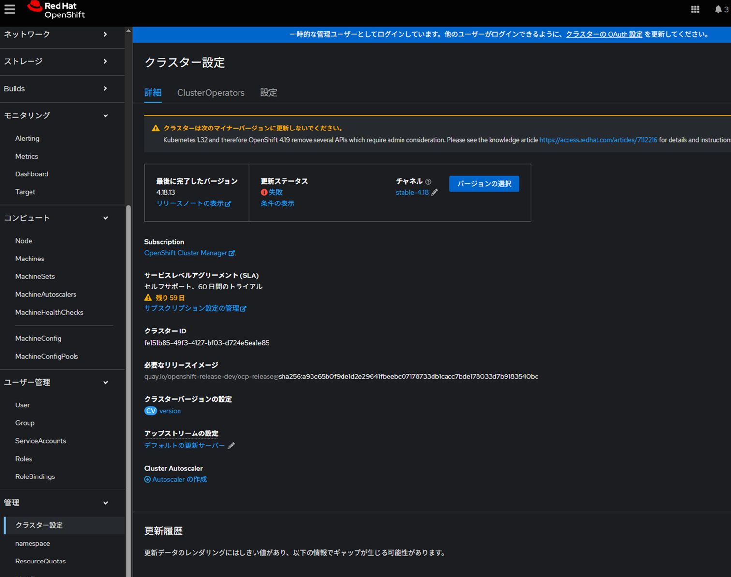Viewport: 731px width, 577px height.
Task: Open the application launcher grid icon
Action: [x=695, y=9]
